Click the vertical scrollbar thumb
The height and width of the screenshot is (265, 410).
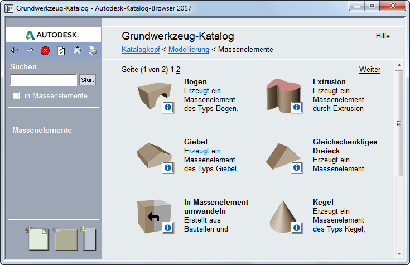pos(399,123)
